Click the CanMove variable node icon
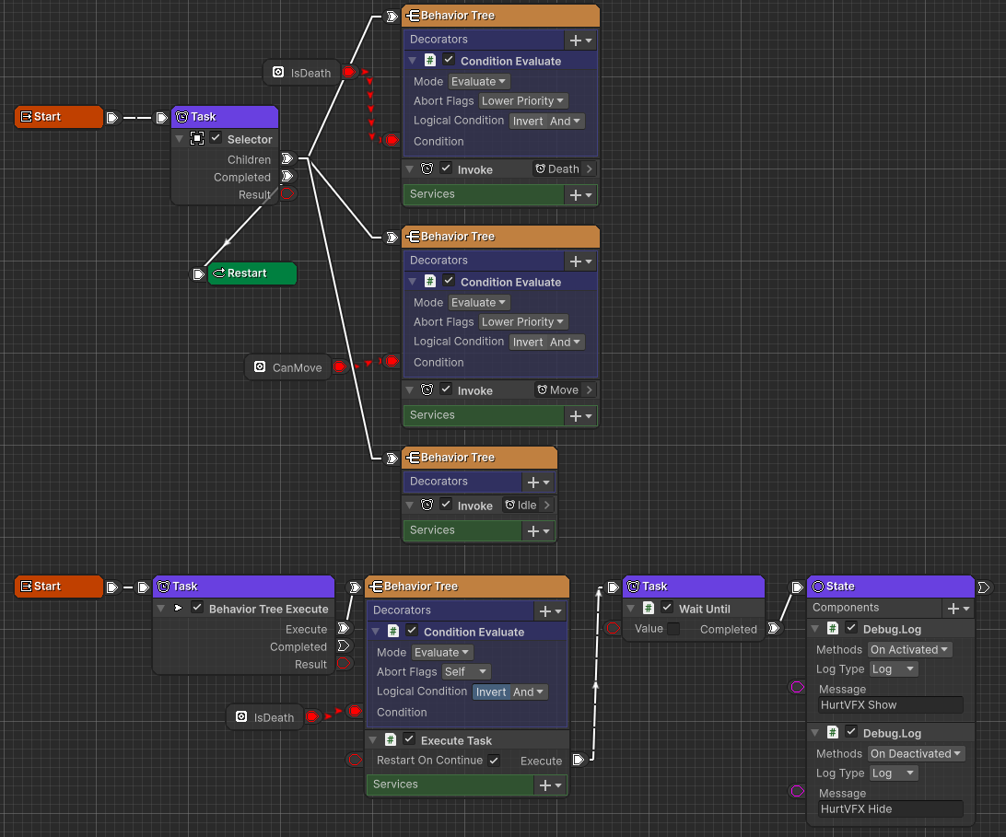 [x=260, y=367]
